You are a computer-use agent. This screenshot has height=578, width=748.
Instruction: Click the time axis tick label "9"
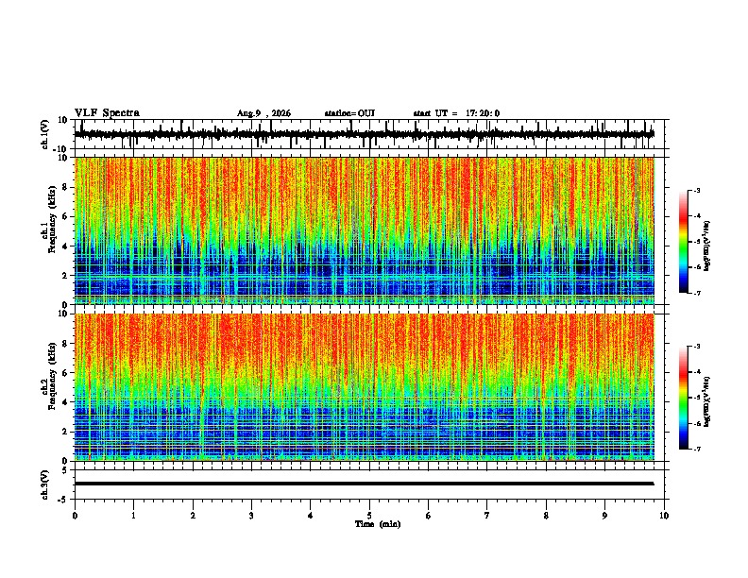coord(604,516)
